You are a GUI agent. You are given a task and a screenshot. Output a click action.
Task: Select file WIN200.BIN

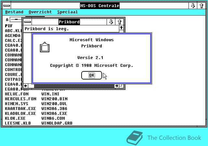(x=54, y=99)
